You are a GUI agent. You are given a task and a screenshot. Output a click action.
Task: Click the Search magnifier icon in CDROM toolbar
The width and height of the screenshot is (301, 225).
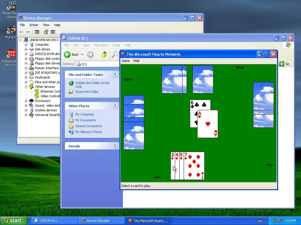(115, 54)
